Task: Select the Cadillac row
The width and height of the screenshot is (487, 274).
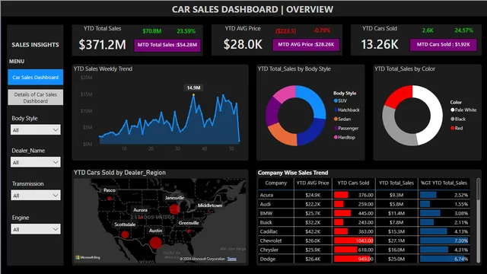Action: tap(364, 231)
